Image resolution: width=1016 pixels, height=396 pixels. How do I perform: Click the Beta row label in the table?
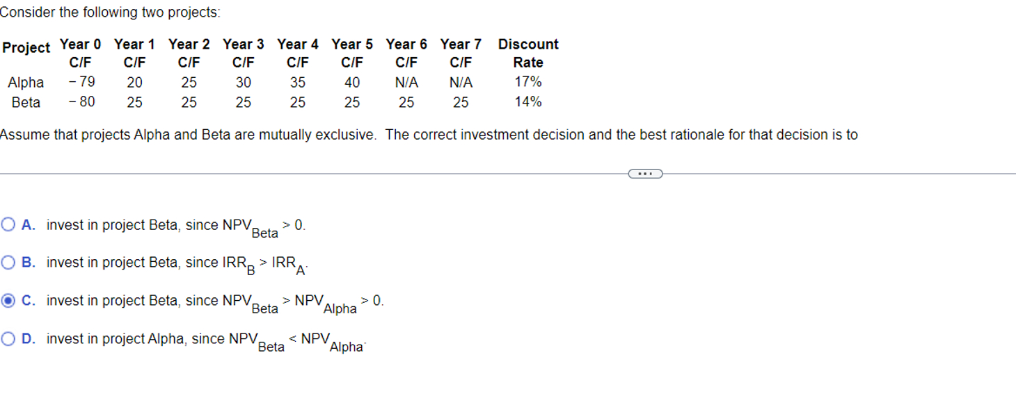[x=26, y=103]
